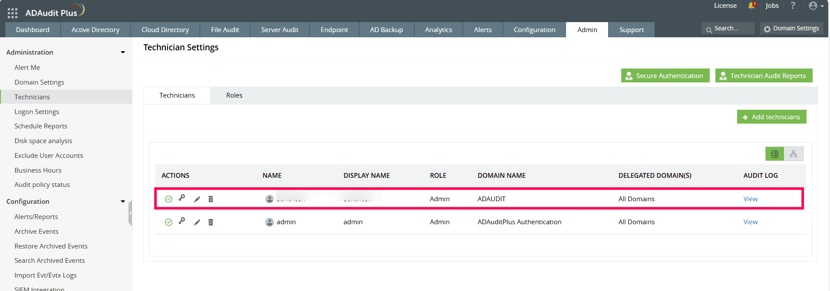Delete the ADAUDIT domain technician row
Screen dimensions: 830x291
[x=211, y=199]
